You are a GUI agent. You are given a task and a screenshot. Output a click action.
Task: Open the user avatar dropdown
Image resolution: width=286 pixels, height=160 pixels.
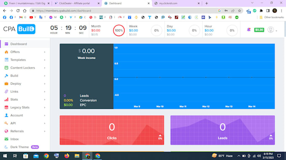point(272,30)
